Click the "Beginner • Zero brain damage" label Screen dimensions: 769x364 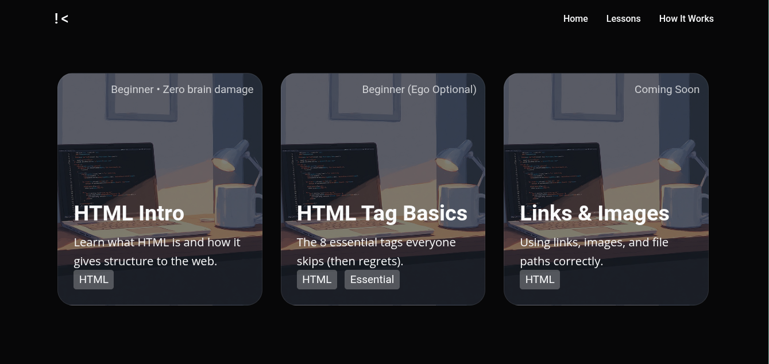[x=182, y=90]
